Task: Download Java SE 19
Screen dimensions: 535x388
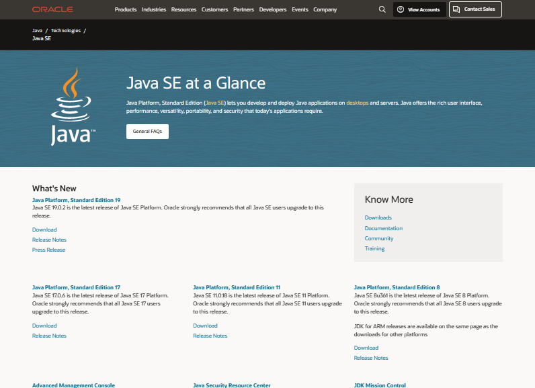Action: 44,230
